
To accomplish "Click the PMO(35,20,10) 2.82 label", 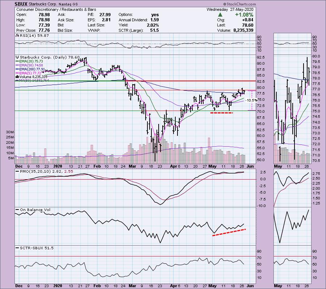I will (x=42, y=172).
